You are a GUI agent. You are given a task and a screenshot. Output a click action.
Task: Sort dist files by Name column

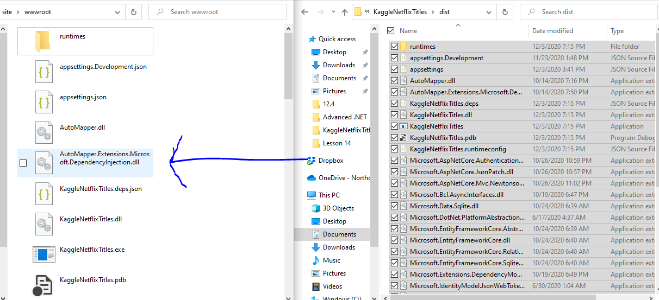click(408, 31)
